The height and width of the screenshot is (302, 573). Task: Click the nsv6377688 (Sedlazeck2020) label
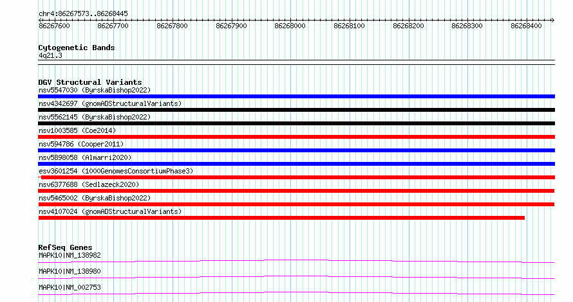[x=89, y=184]
